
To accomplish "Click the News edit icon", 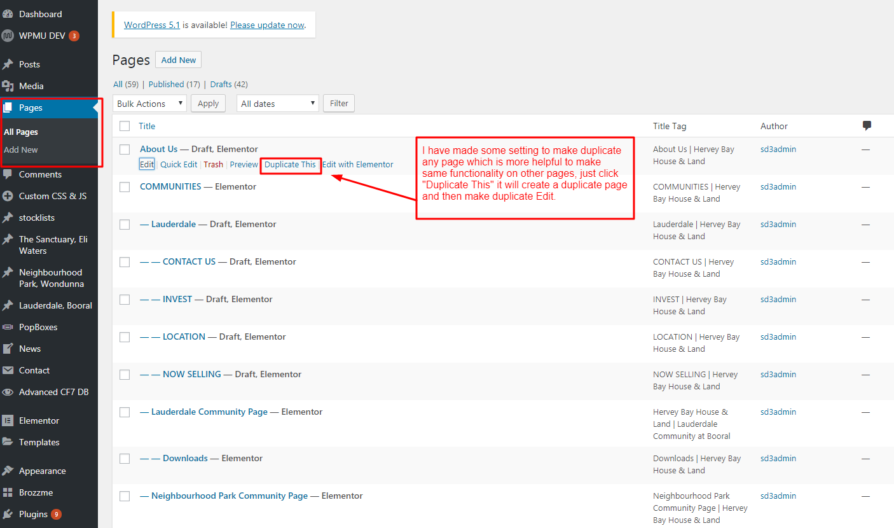I will [x=8, y=349].
